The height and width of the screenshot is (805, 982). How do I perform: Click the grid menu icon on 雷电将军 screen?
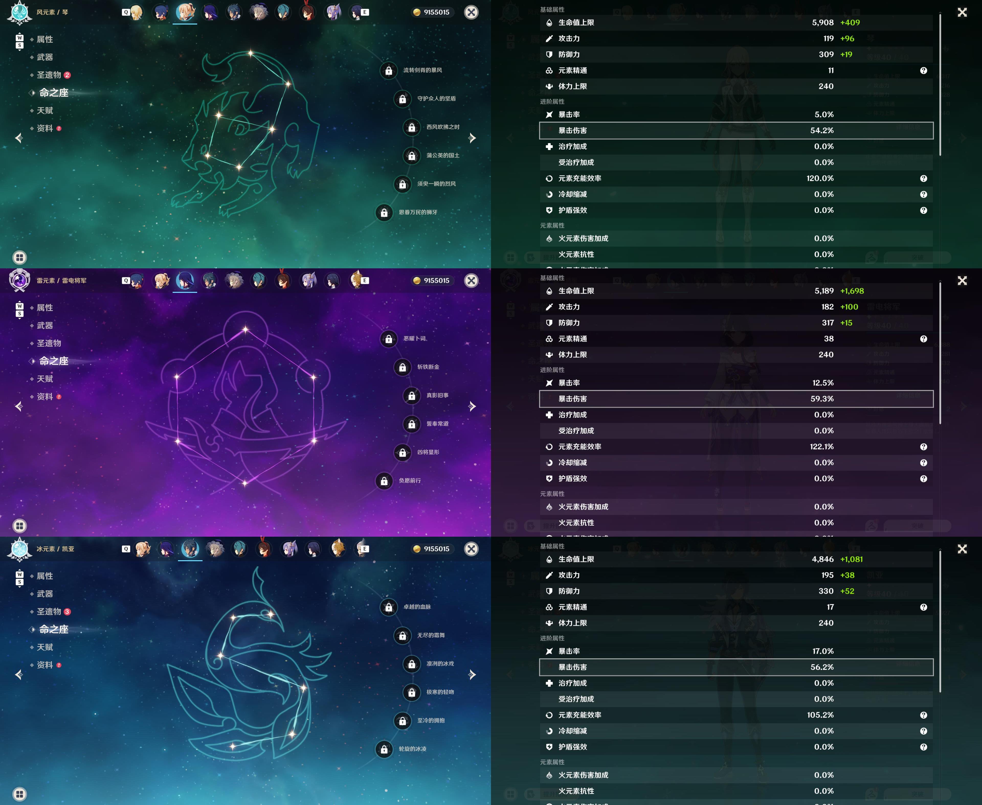[19, 526]
